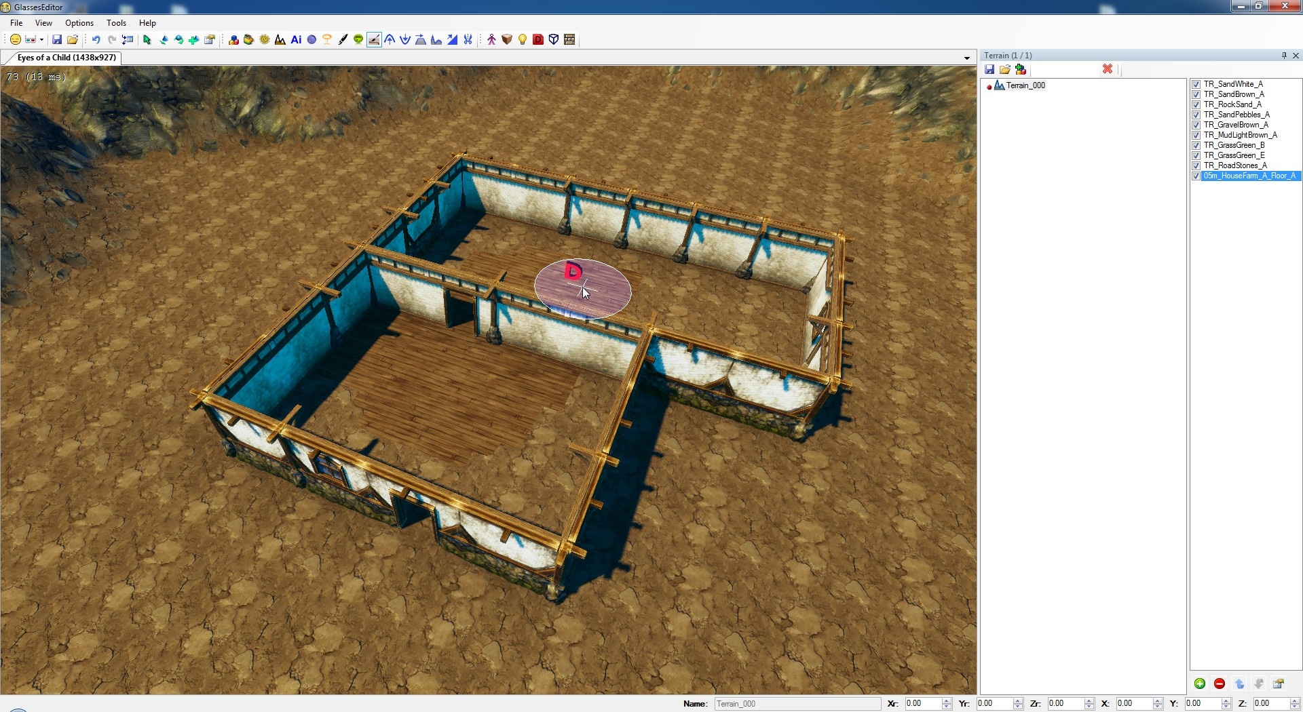Select the brick wall icon in toolbar
Image resolution: width=1303 pixels, height=712 pixels.
click(x=569, y=40)
